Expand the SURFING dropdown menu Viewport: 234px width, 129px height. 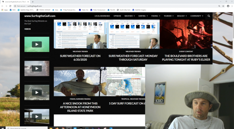coord(143,16)
